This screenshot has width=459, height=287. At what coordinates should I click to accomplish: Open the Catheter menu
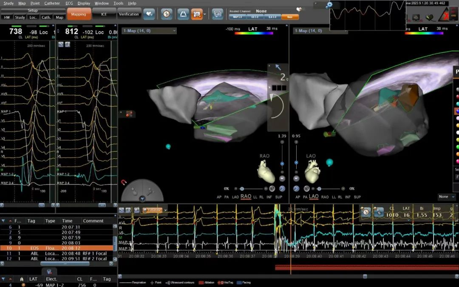[x=52, y=3]
